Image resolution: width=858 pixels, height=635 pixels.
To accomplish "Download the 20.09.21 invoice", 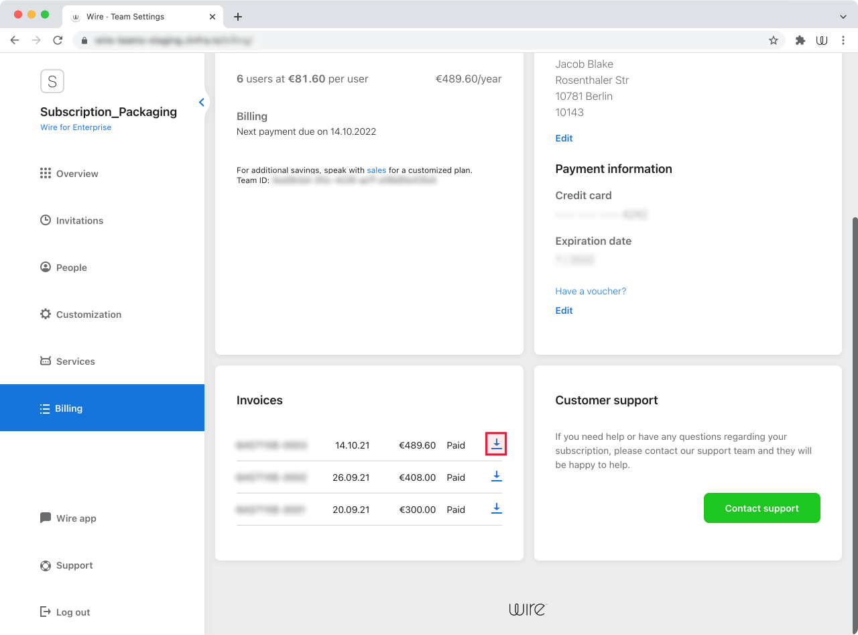I will click(496, 509).
